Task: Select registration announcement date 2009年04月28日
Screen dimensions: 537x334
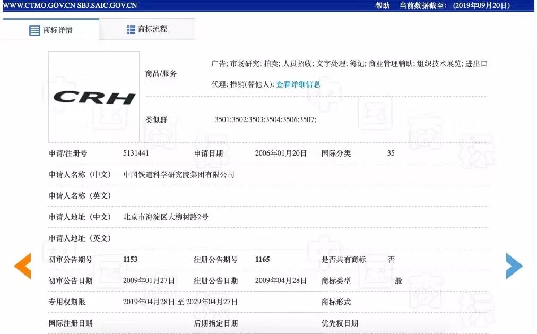Action: click(x=281, y=281)
